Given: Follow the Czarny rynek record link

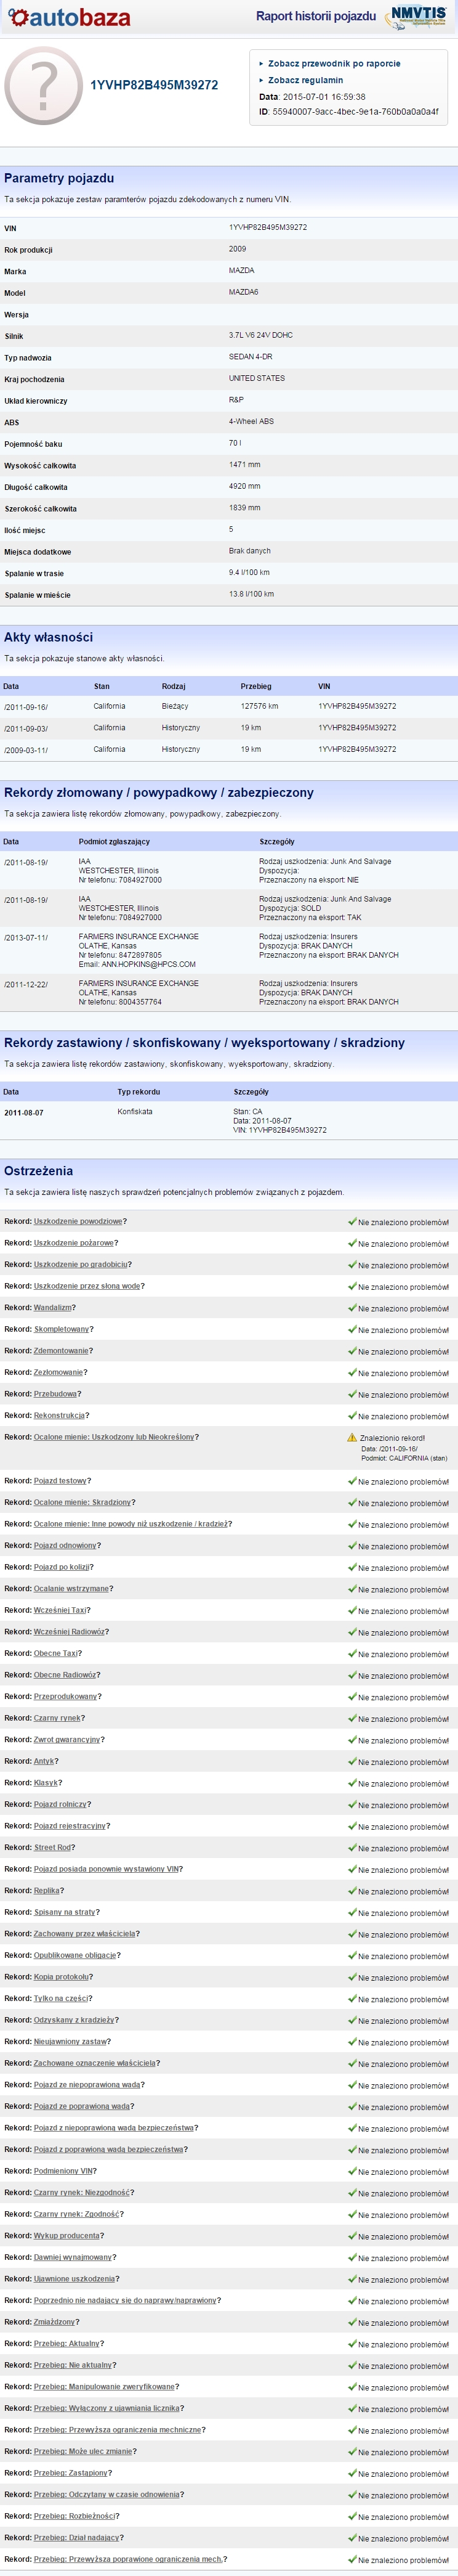Looking at the screenshot, I should [x=57, y=1718].
